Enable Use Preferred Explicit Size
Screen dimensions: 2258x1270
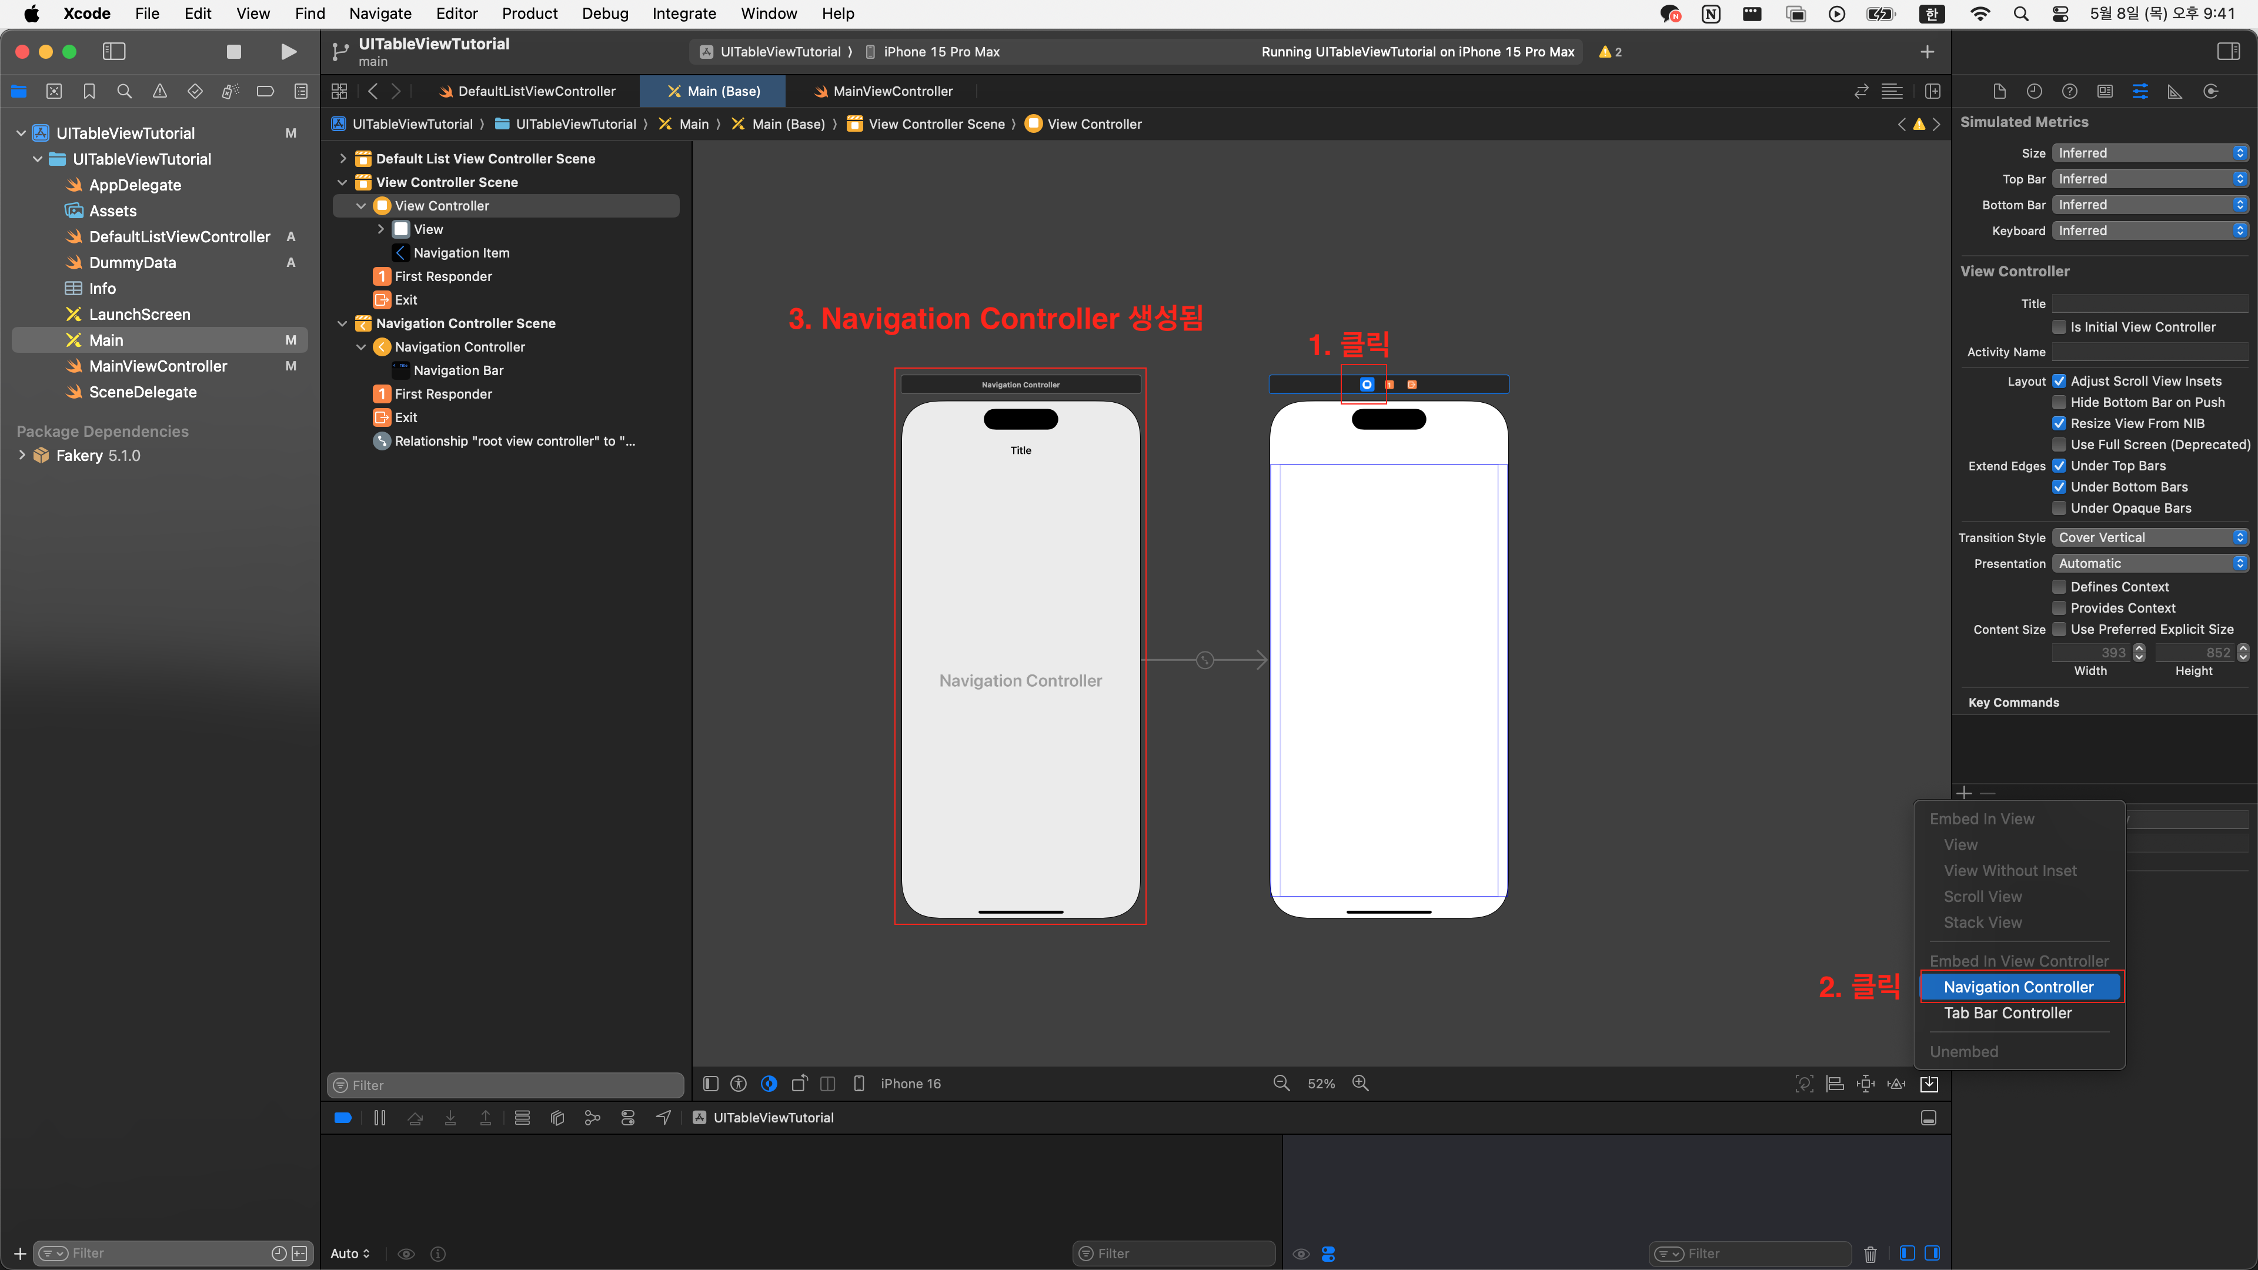[2059, 629]
